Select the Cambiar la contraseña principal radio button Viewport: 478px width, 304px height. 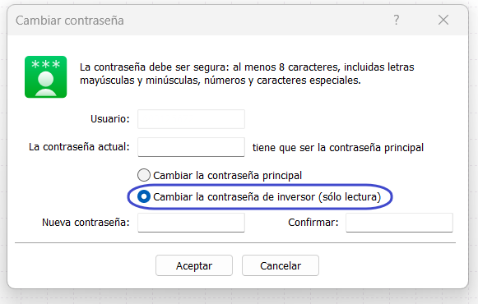(144, 175)
